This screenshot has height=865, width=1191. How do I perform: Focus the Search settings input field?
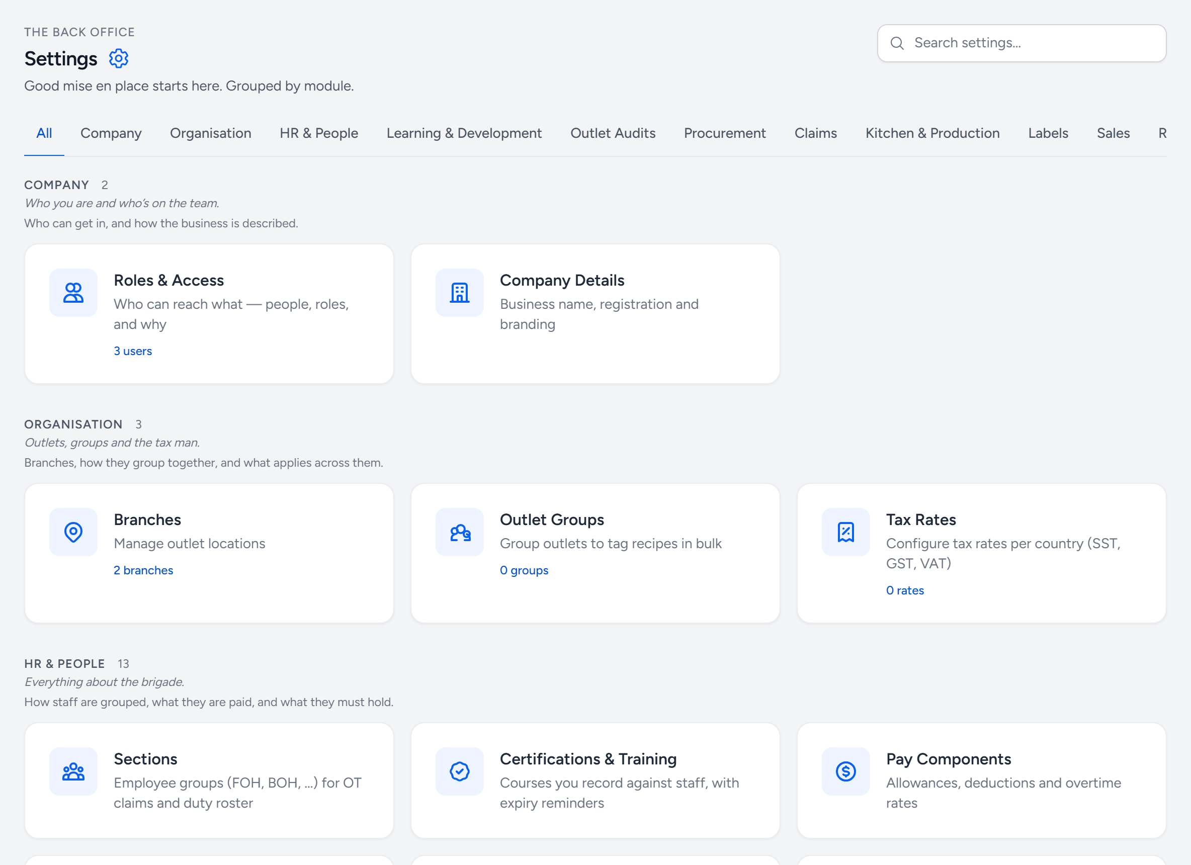pyautogui.click(x=1022, y=43)
